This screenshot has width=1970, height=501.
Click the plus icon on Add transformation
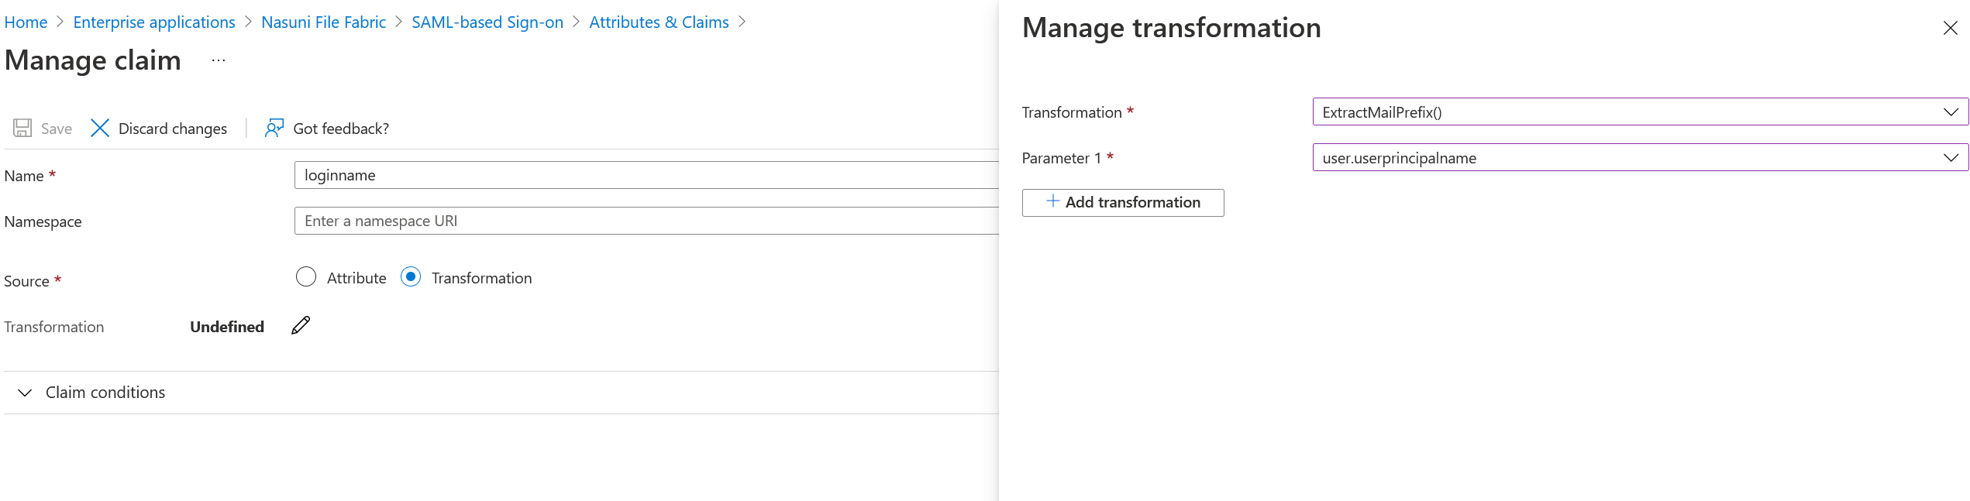click(x=1052, y=201)
